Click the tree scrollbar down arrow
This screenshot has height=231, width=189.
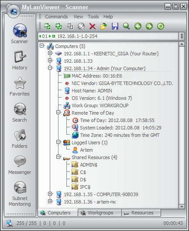(182, 207)
